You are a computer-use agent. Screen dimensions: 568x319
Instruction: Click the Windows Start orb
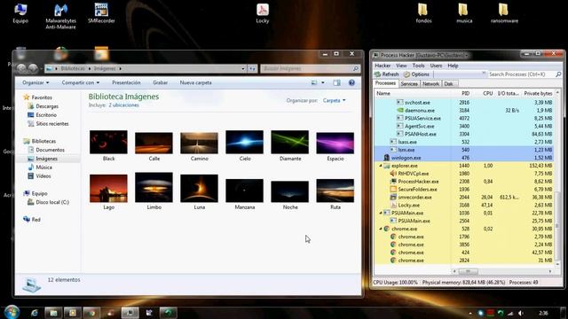coord(12,312)
